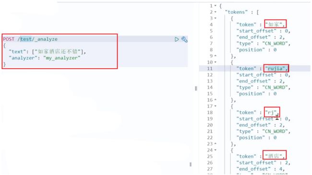Toggle the fold arrow on line 9
The image size is (312, 175).
click(216, 56)
